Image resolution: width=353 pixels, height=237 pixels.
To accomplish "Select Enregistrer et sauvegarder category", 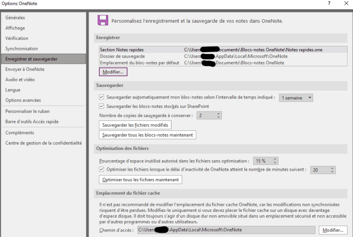I will click(x=44, y=59).
